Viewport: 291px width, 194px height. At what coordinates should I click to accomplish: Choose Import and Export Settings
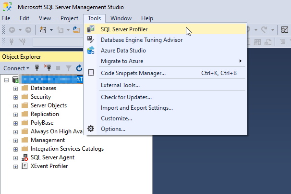(x=136, y=108)
